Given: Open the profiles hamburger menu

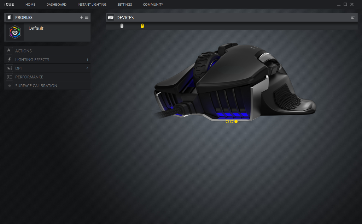Looking at the screenshot, I should [x=87, y=17].
